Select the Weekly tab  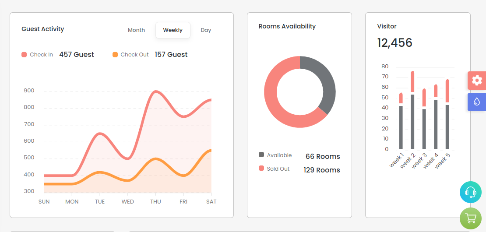click(173, 30)
